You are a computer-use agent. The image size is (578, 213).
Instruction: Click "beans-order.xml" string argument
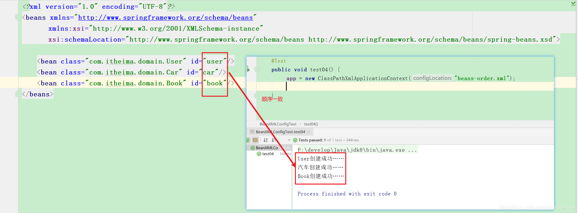point(482,79)
